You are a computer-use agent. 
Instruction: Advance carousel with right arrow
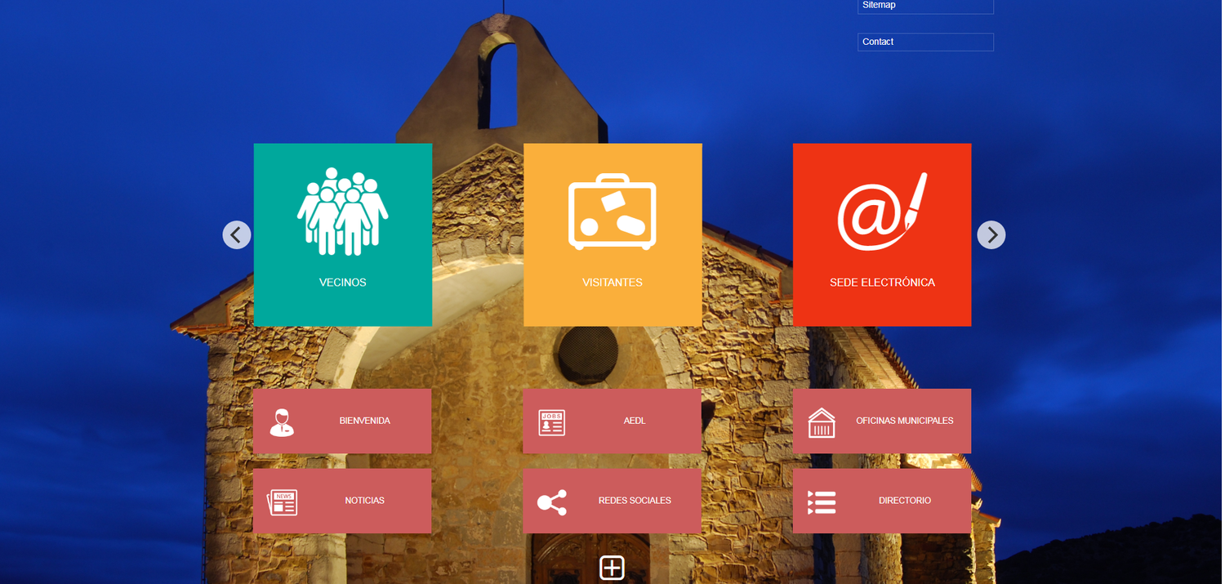991,235
